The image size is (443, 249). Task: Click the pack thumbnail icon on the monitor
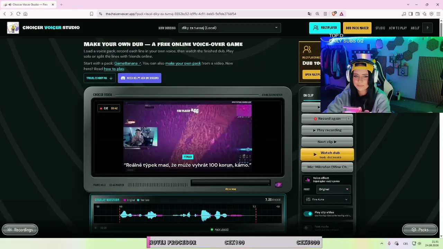tap(278, 185)
